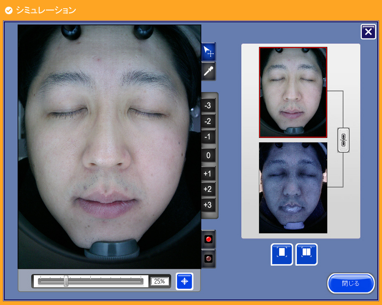
Task: Click the dark red indicator button
Action: coord(209,259)
